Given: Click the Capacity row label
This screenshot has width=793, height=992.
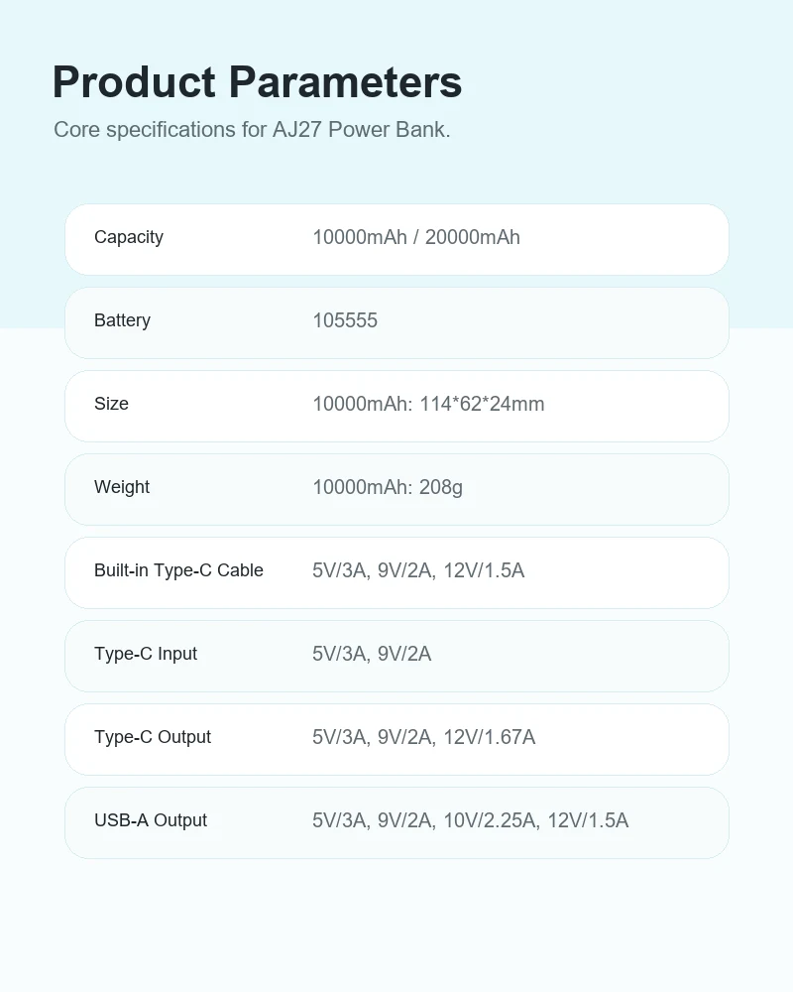Looking at the screenshot, I should click(129, 237).
